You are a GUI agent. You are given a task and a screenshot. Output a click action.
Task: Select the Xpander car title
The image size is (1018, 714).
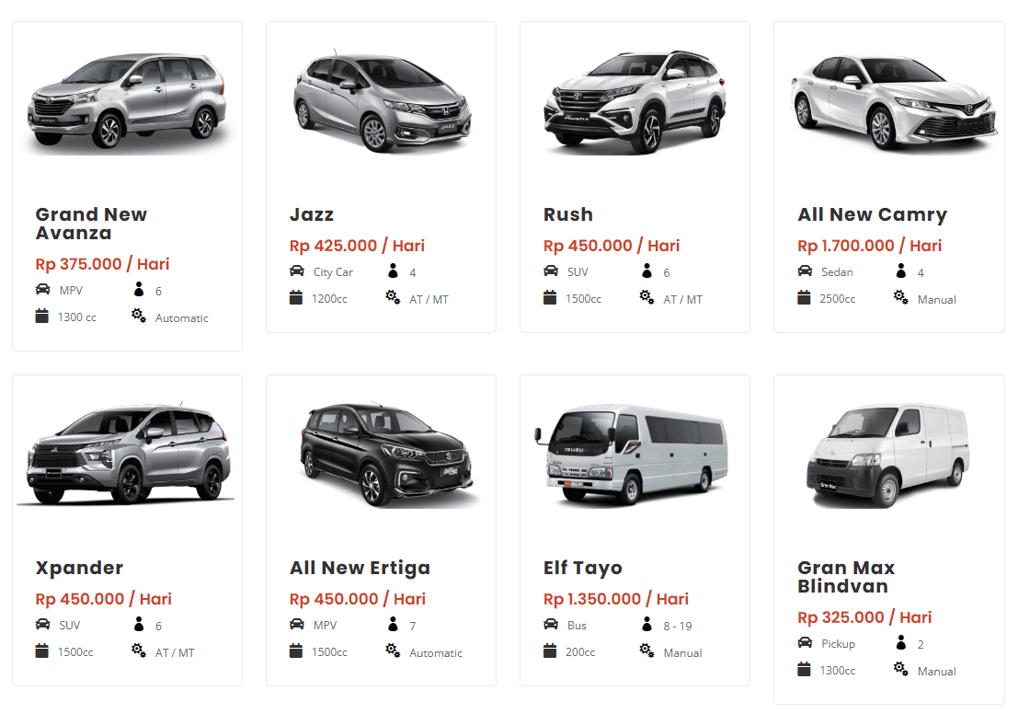point(79,568)
